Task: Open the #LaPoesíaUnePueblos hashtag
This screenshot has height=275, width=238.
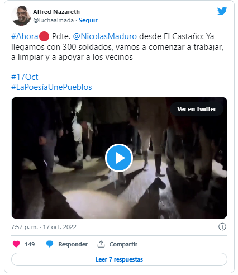Action: [x=51, y=87]
